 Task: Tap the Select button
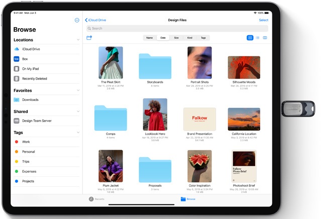263,20
